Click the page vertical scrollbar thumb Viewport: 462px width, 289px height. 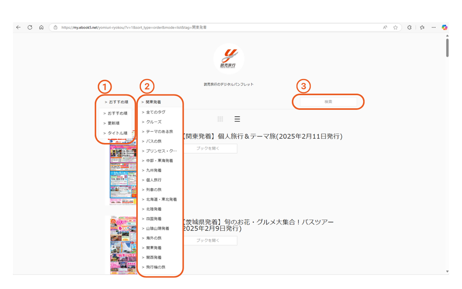(447, 47)
